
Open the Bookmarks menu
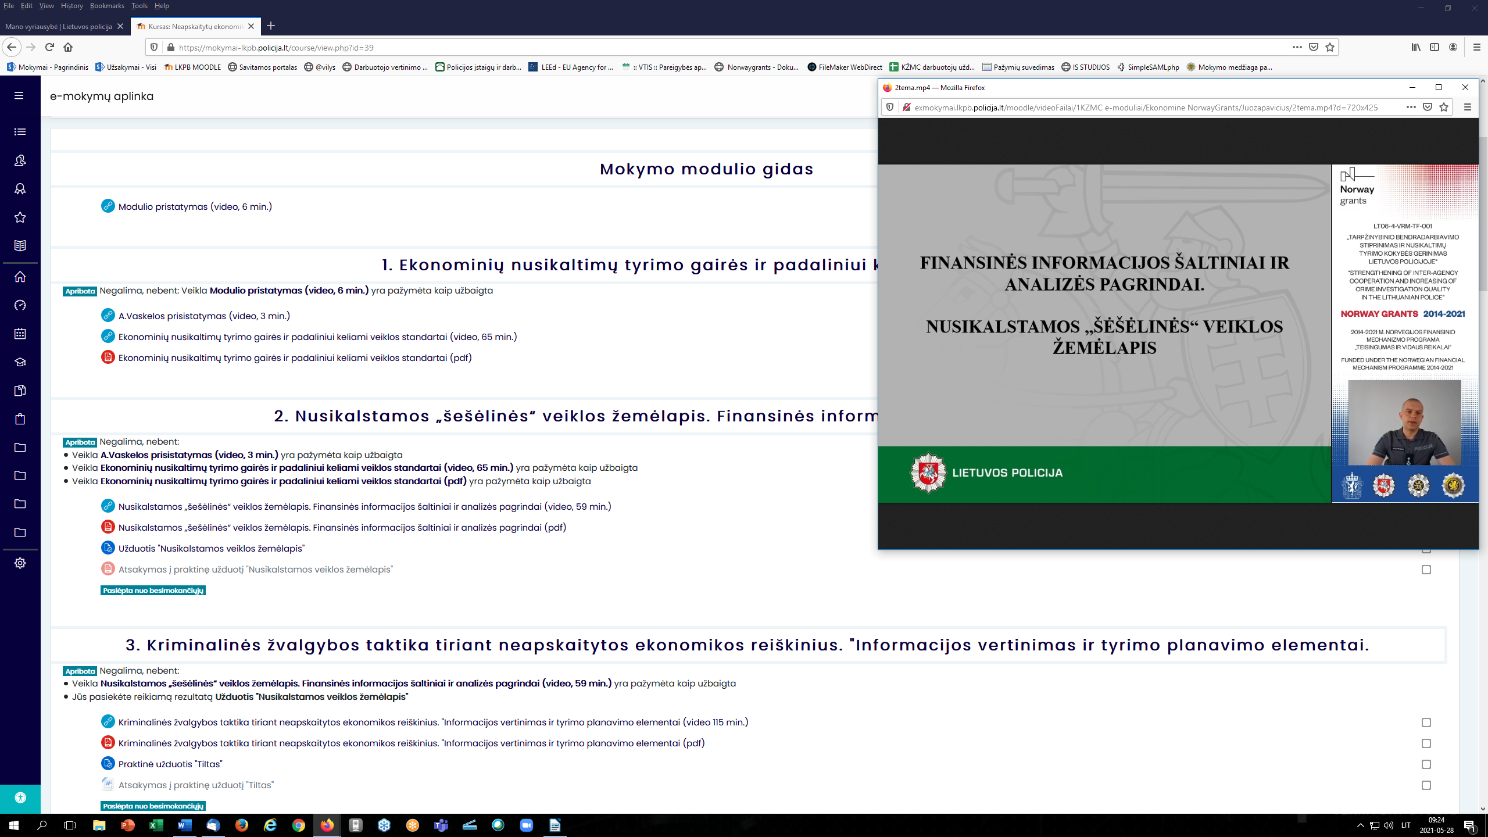[x=107, y=6]
